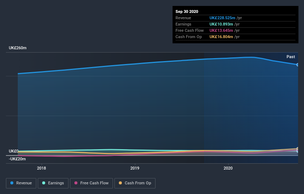Click the 2020 x-axis label
304x194 pixels.
coord(228,168)
